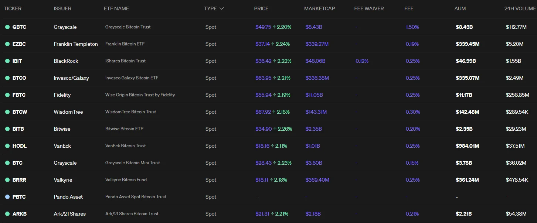Image resolution: width=537 pixels, height=223 pixels.
Task: Select issuer Franklin Templeton
Action: (x=76, y=44)
